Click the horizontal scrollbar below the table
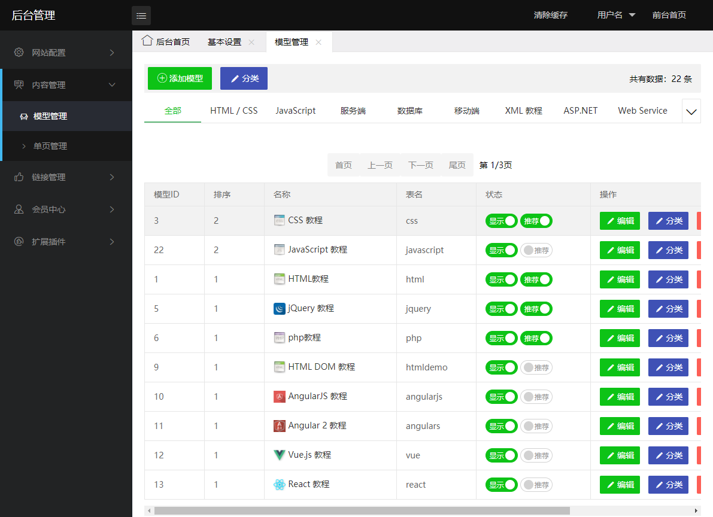The height and width of the screenshot is (517, 713). (x=362, y=511)
